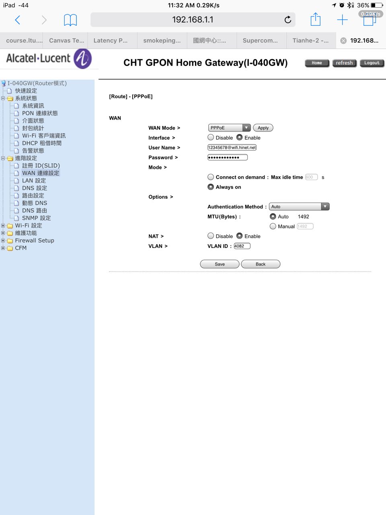Open SNMP 設定 page
This screenshot has height=515, width=386.
pos(37,218)
